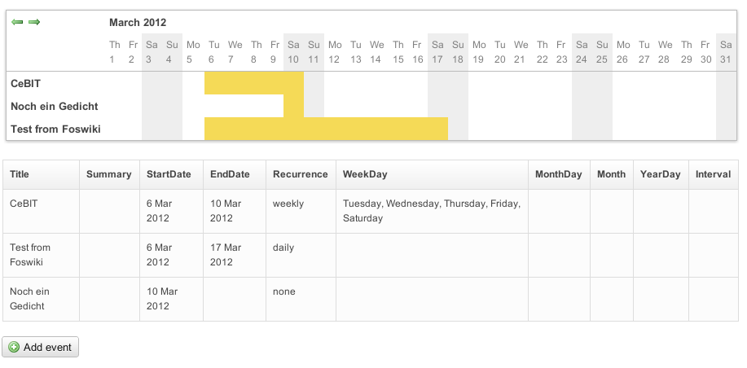
Task: Click the weekly recurrence cell for CeBIT
Action: click(x=288, y=204)
